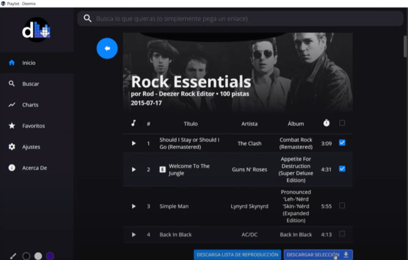Open Charts from the sidebar
This screenshot has width=408, height=260.
(x=37, y=105)
